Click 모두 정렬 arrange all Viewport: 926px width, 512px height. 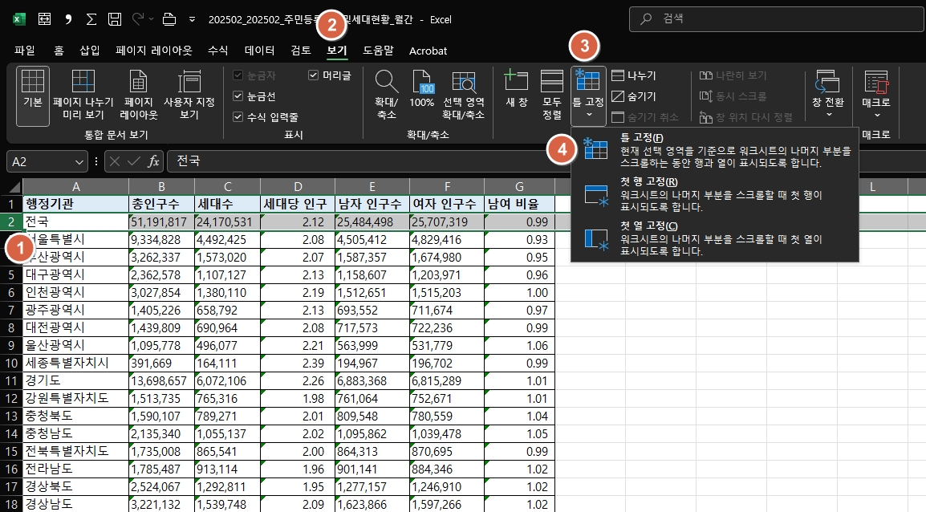click(x=552, y=95)
